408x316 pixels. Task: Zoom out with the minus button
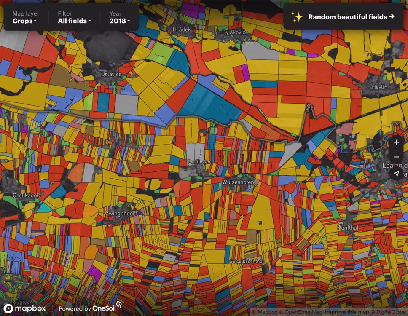[396, 157]
